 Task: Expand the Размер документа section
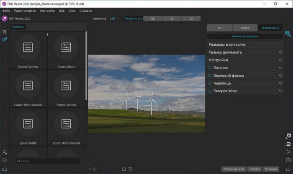coord(245,52)
